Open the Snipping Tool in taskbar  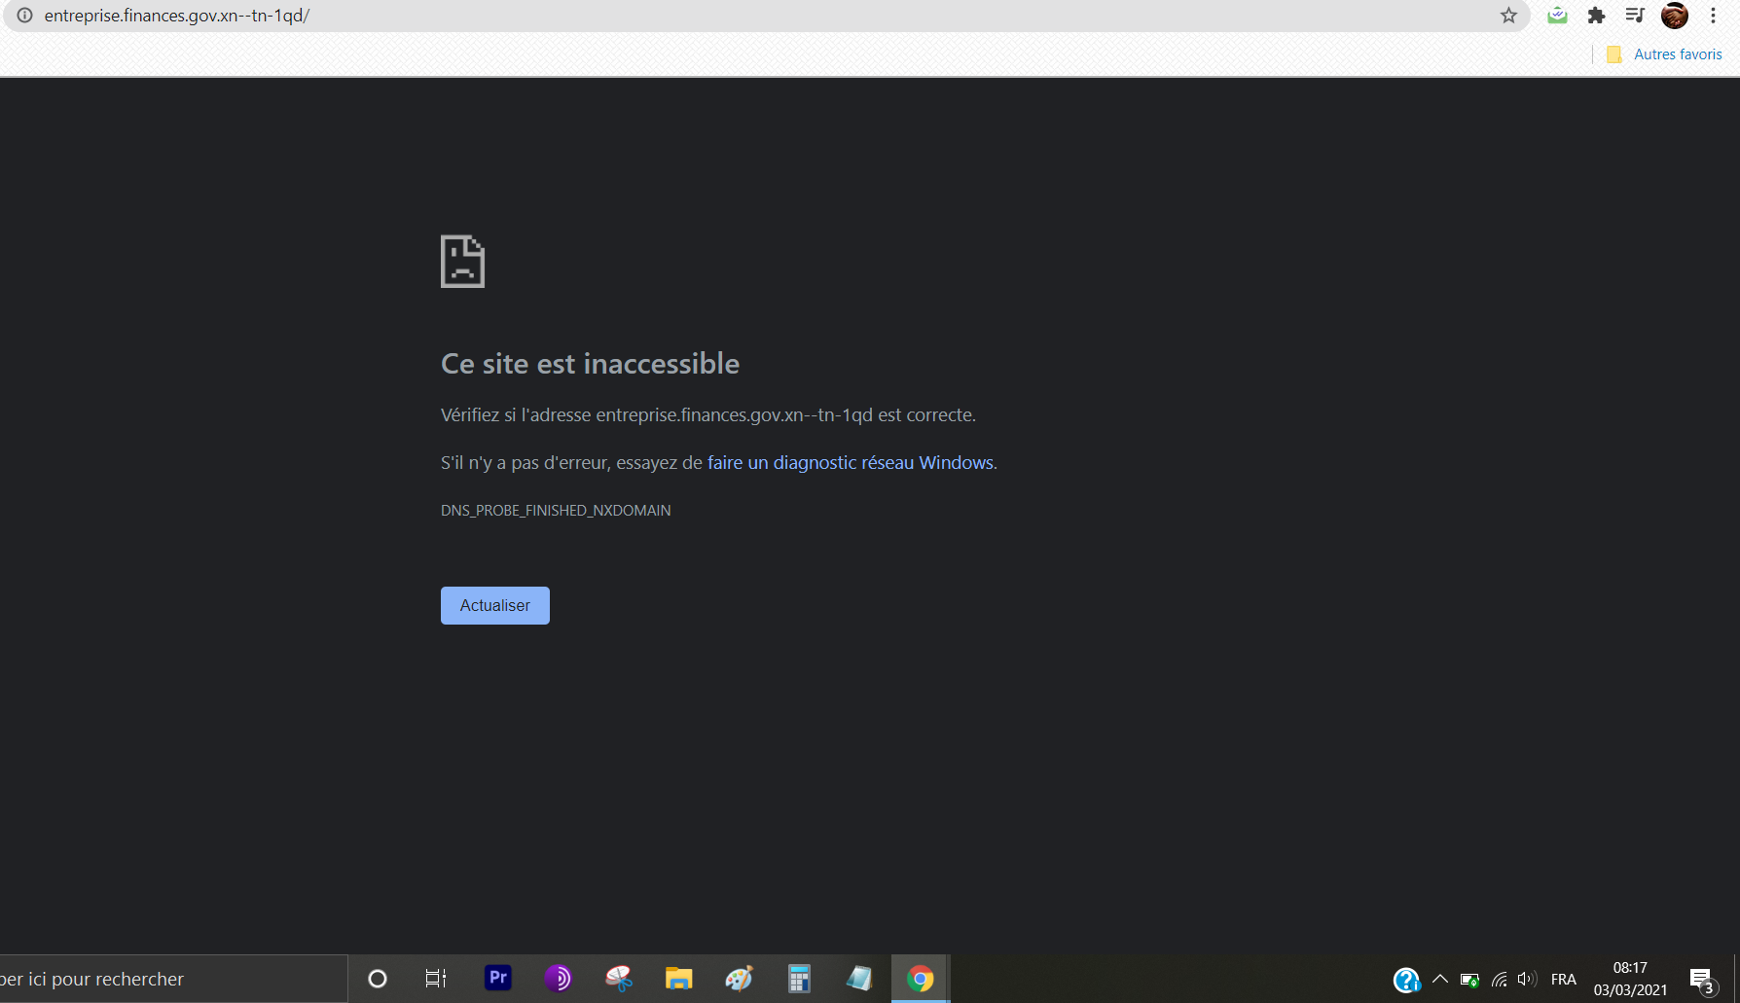click(x=618, y=978)
